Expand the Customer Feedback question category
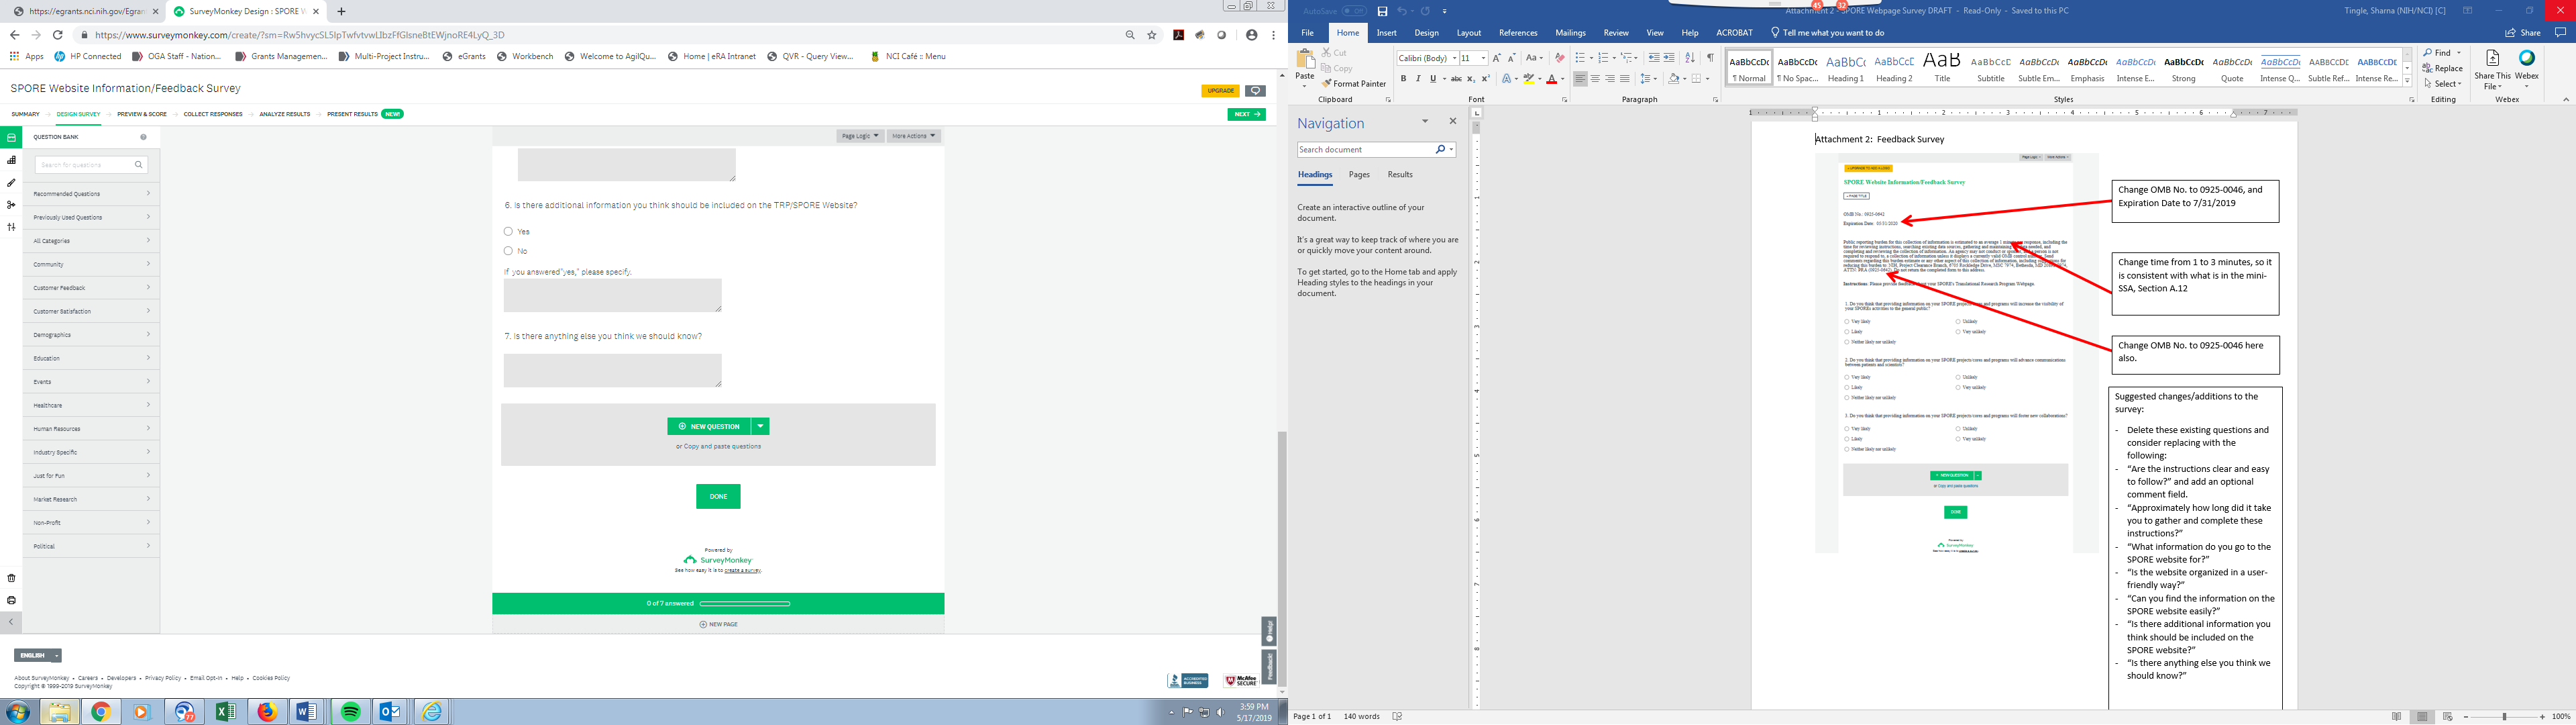Image resolution: width=2576 pixels, height=725 pixels. (91, 287)
